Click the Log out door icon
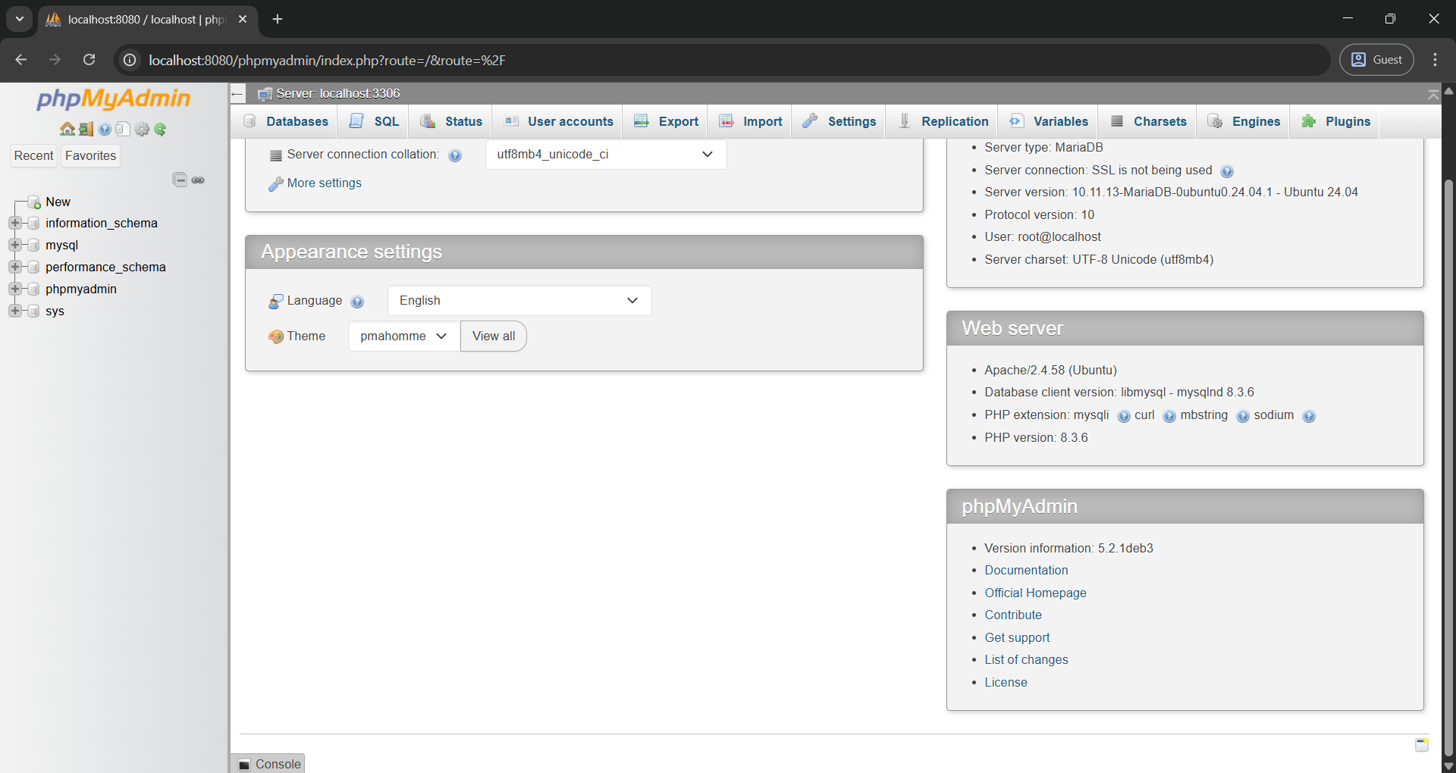 [x=86, y=130]
